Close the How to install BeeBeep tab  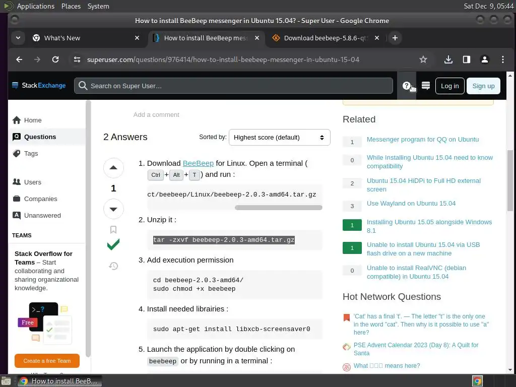coord(257,38)
